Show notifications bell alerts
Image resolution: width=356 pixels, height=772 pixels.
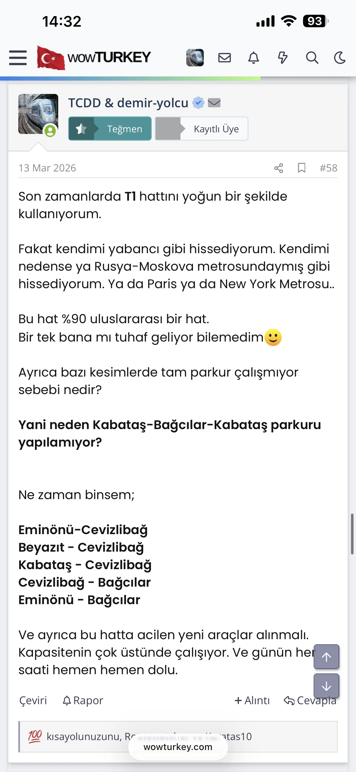click(253, 58)
